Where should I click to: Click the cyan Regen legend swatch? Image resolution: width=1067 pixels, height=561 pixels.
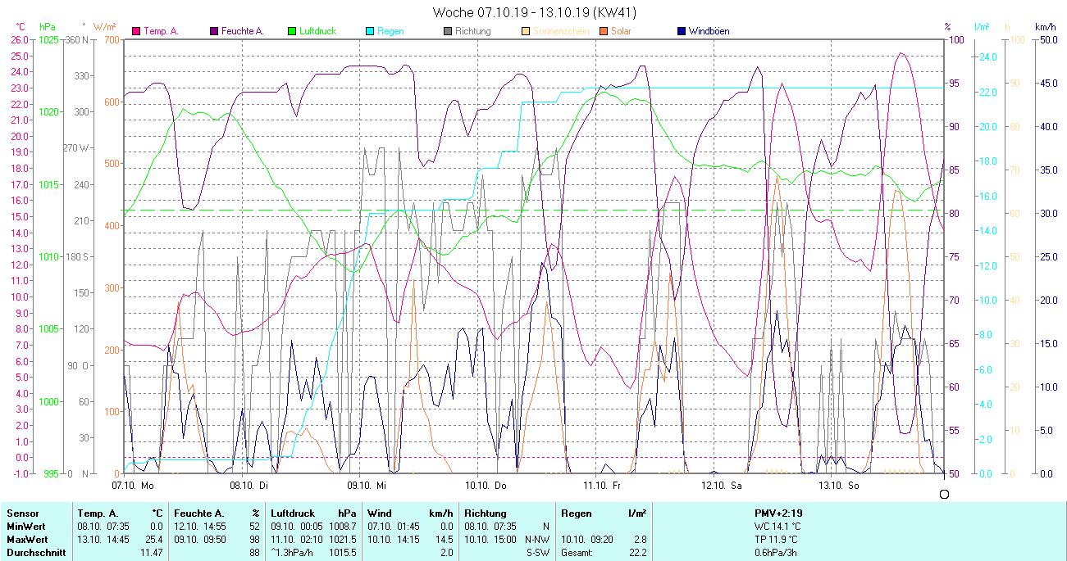[370, 31]
